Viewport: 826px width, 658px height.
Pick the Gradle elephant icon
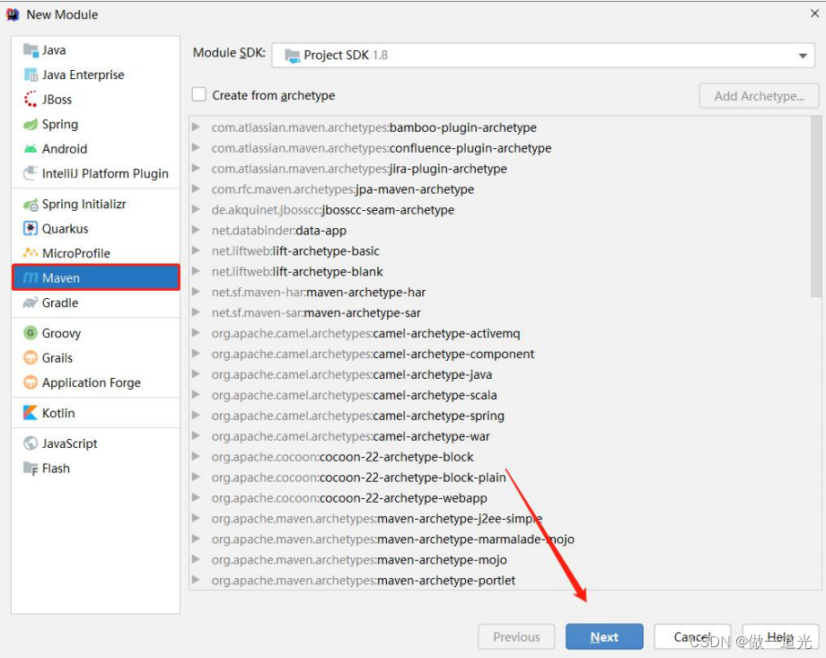click(31, 303)
